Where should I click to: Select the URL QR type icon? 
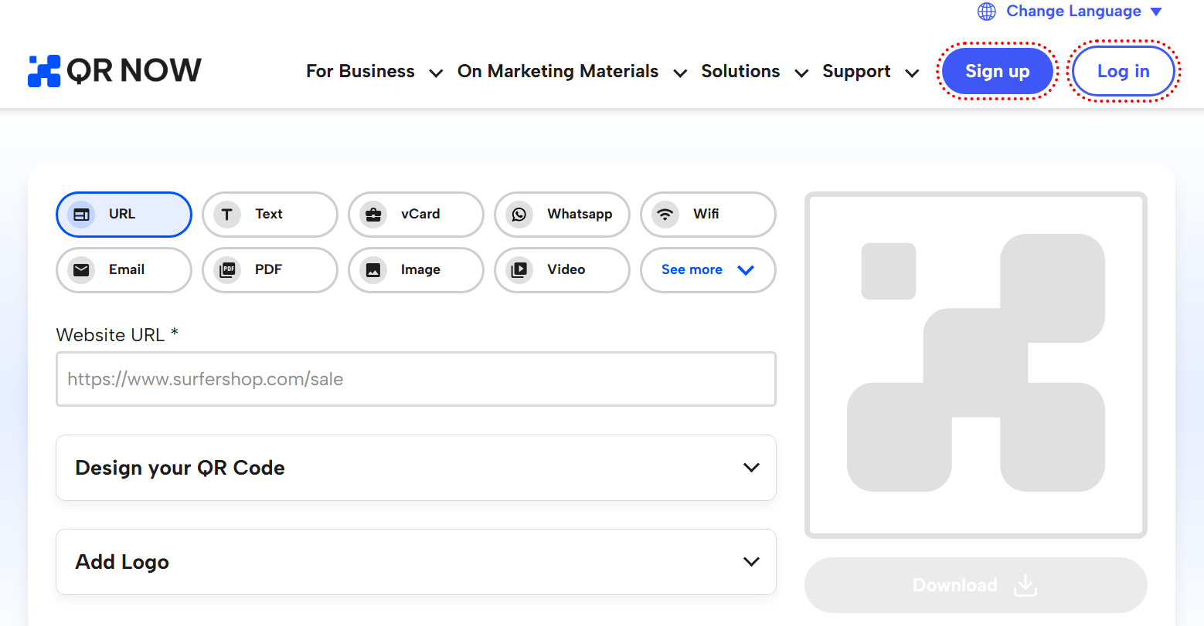81,215
